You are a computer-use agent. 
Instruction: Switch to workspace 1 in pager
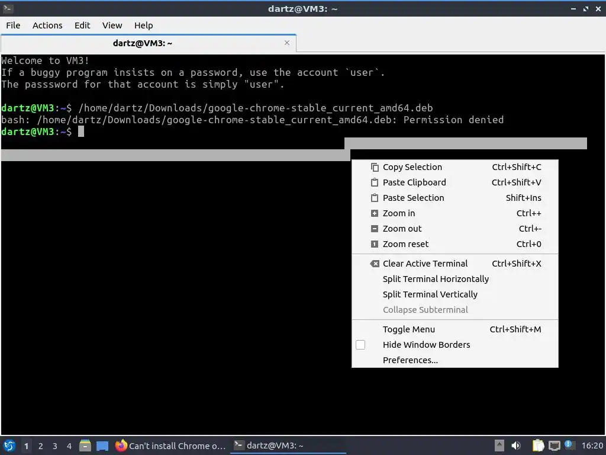pyautogui.click(x=26, y=446)
